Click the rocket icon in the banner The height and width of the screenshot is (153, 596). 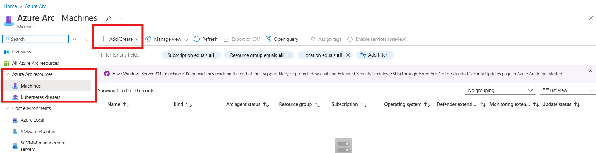pyautogui.click(x=107, y=74)
